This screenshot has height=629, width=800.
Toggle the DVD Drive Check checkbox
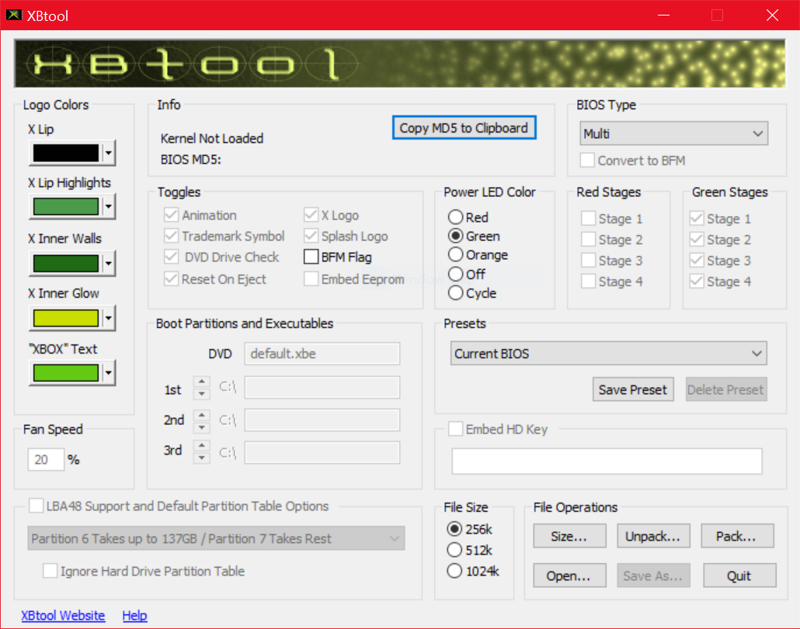[x=171, y=257]
